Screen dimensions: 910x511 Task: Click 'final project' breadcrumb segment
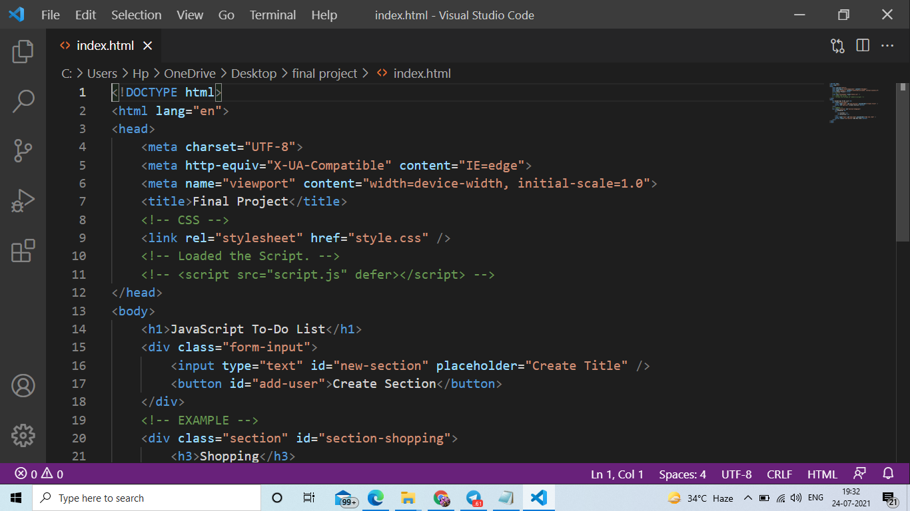pos(325,73)
